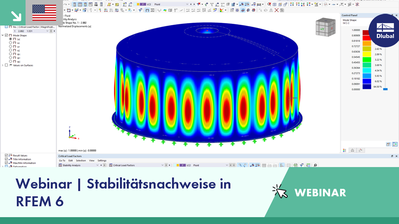This screenshot has height=224, width=399.
Task: Expand the Values on Surfaces tree node
Action: click(3, 65)
